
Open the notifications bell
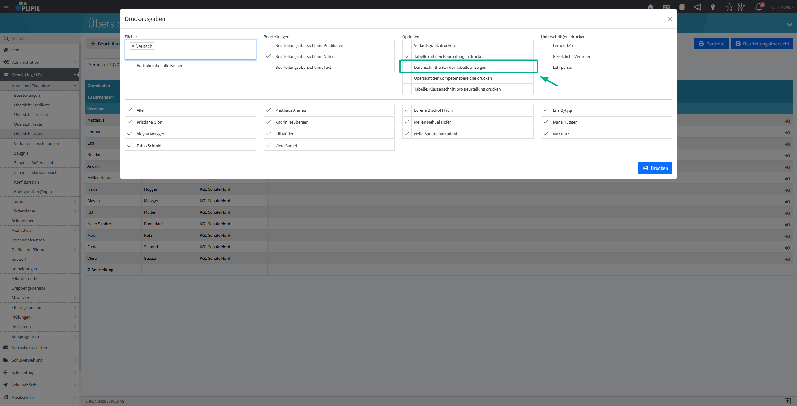(x=759, y=7)
